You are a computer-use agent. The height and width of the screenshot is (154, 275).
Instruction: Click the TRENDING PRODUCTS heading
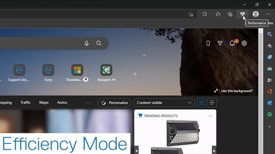(161, 116)
